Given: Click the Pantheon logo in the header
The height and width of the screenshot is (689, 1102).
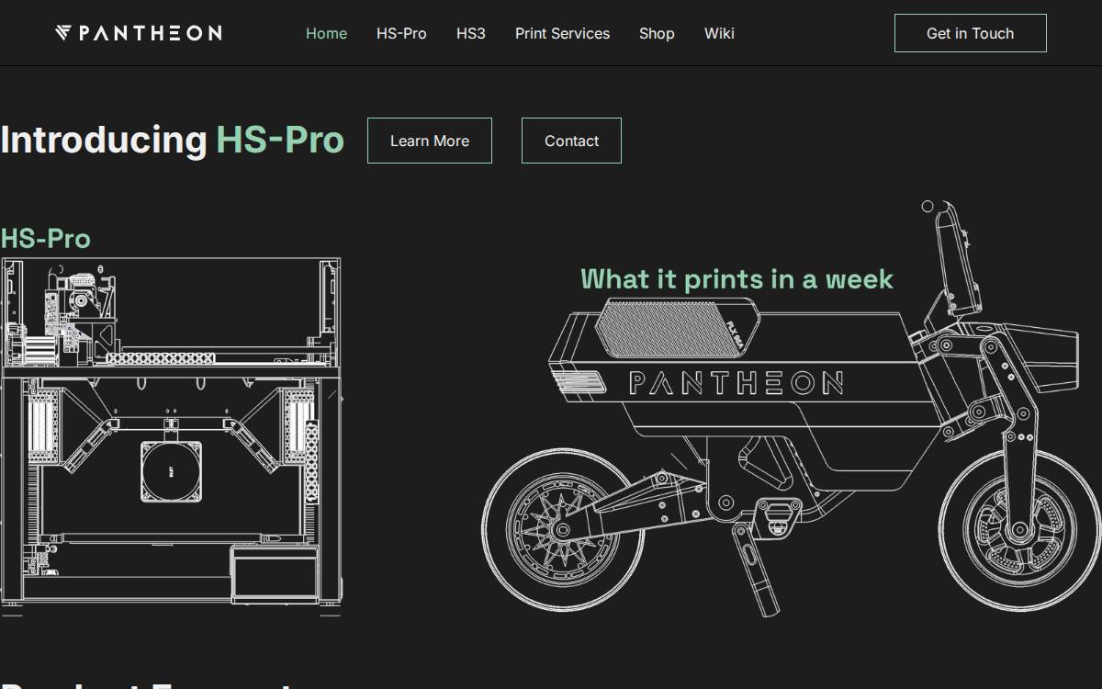Looking at the screenshot, I should pyautogui.click(x=138, y=33).
